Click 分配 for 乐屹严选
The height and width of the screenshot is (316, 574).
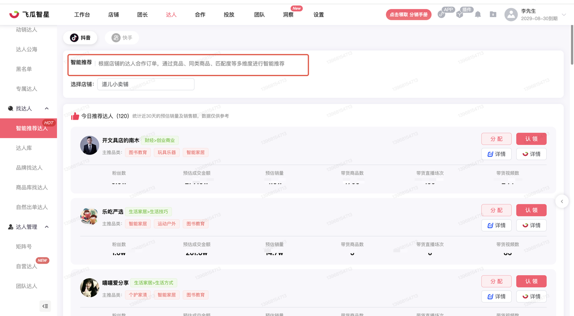coord(496,210)
